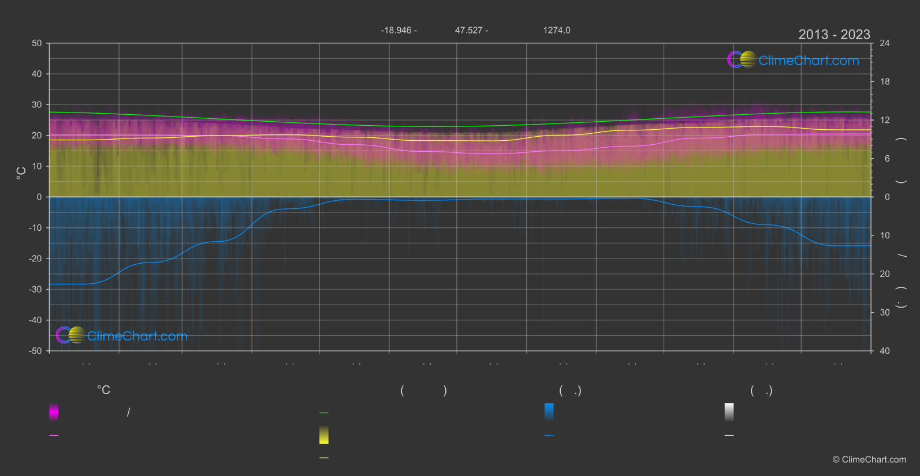Toggle the blue line legend marker
The image size is (920, 476).
tap(549, 436)
